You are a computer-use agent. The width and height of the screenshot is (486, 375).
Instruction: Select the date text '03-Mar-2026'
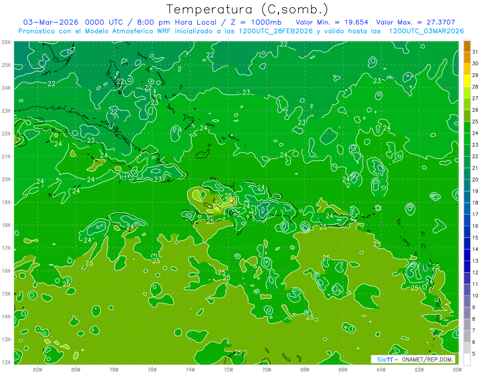pyautogui.click(x=51, y=22)
